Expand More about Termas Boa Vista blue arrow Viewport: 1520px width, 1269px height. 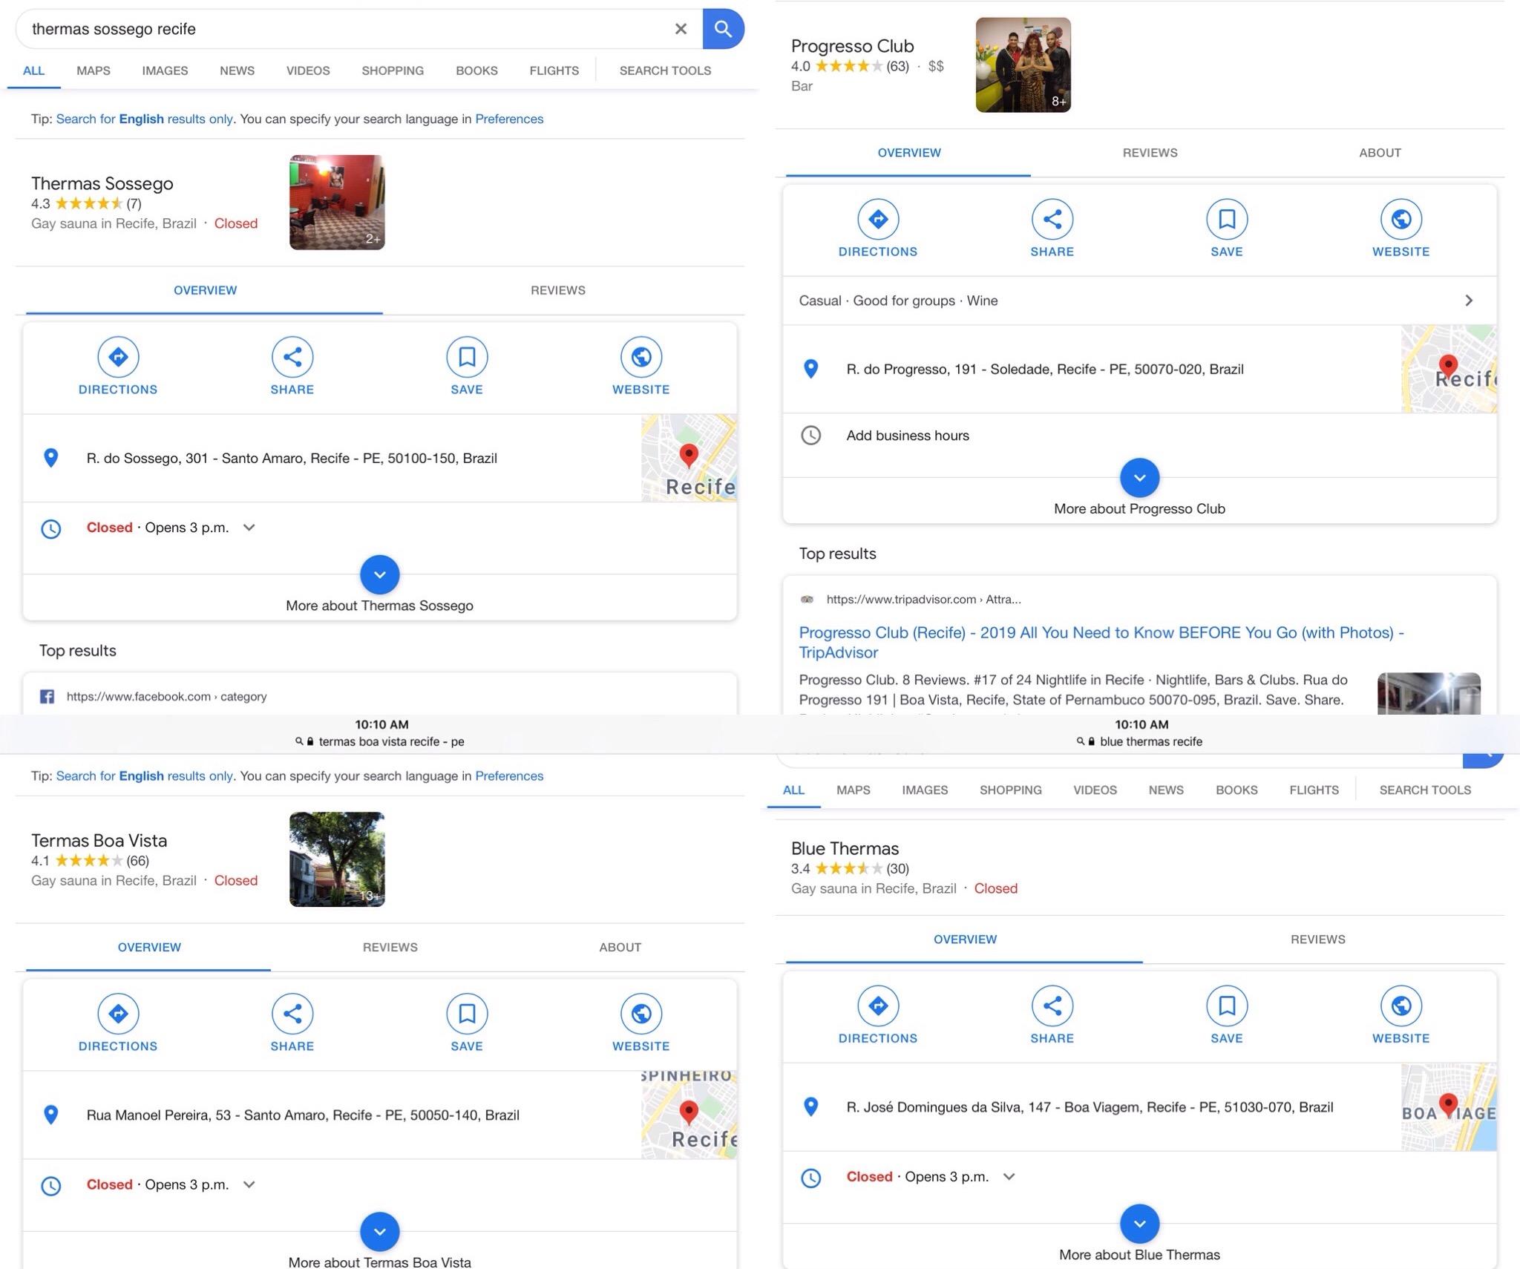coord(380,1232)
